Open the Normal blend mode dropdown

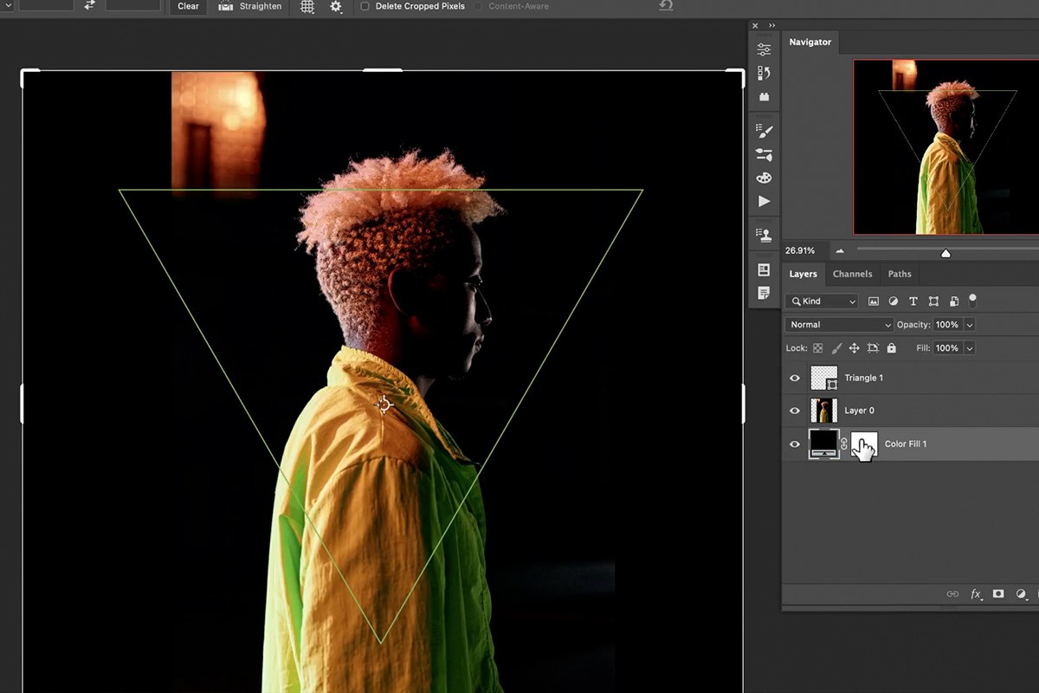pyautogui.click(x=839, y=325)
